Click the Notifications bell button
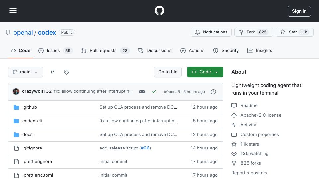Screen dimensions: 319x179 pos(211,32)
